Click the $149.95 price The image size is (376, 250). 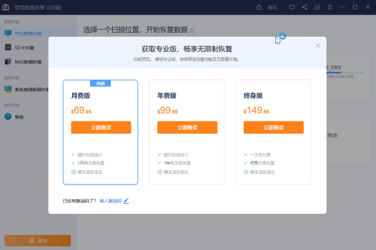256,110
